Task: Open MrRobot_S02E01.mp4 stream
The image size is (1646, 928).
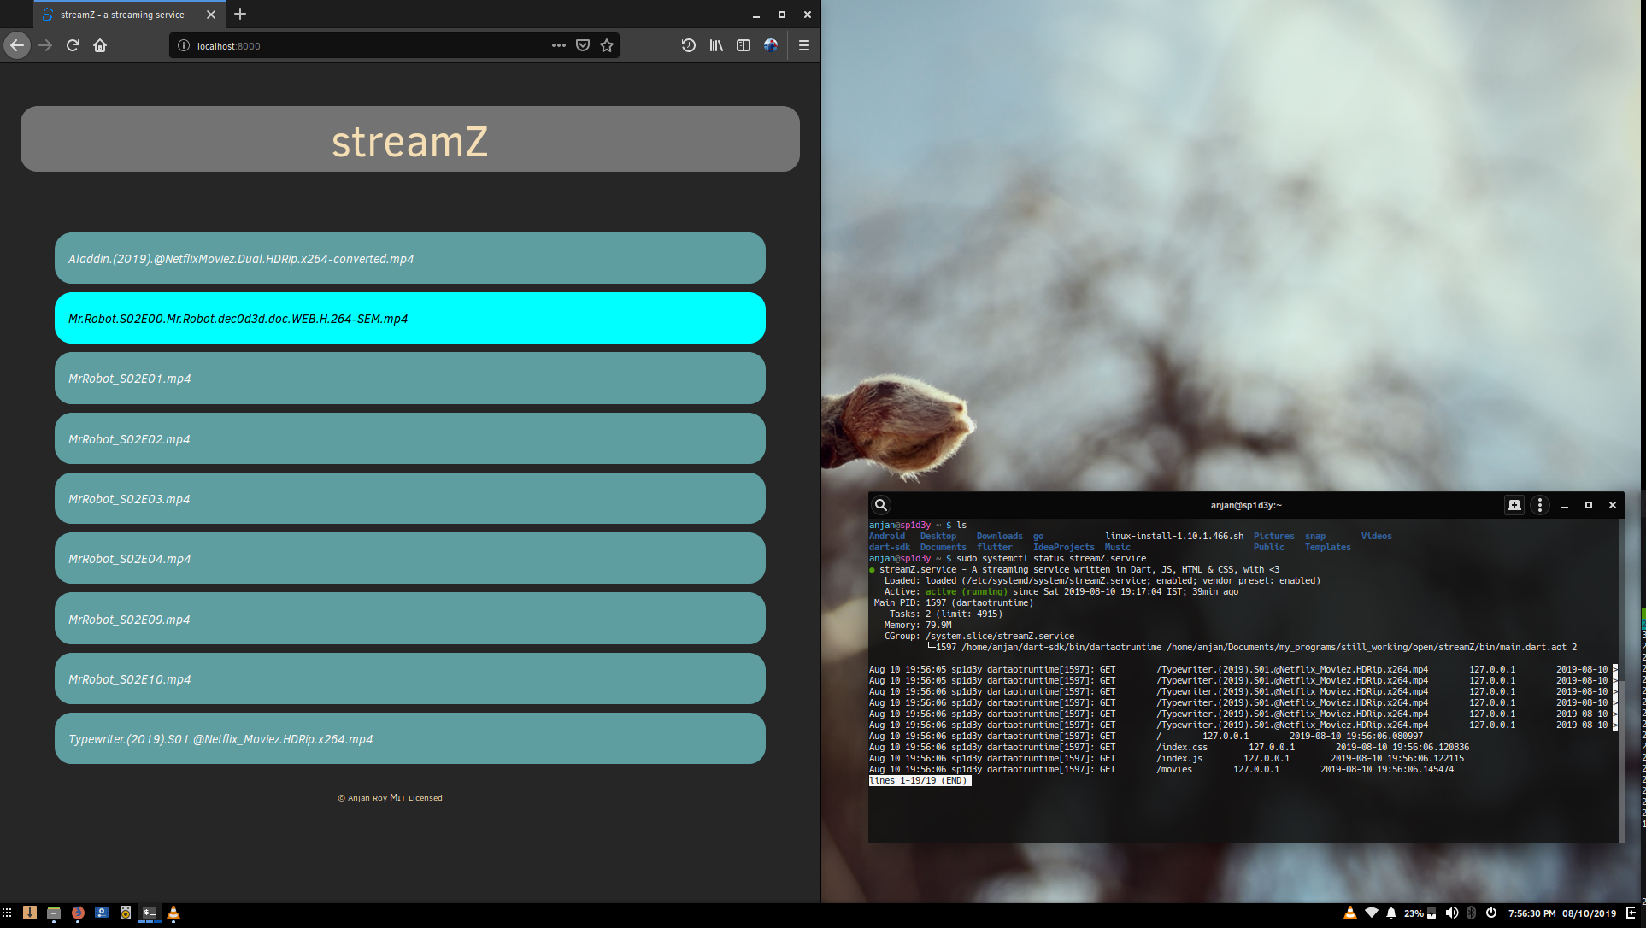Action: pos(410,379)
